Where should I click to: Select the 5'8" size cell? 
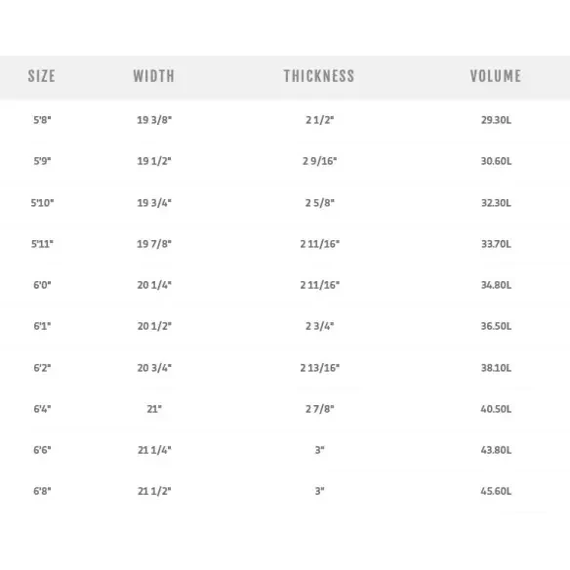(x=42, y=120)
